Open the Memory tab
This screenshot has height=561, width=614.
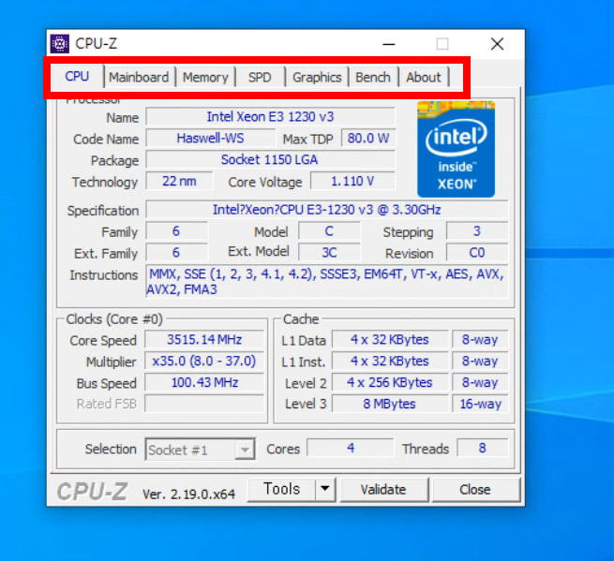205,77
